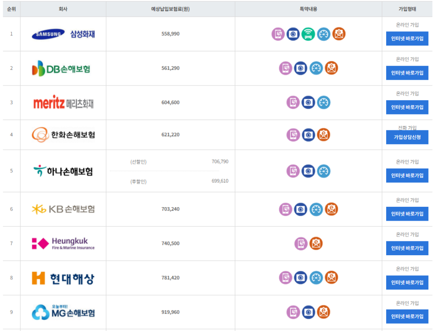Image resolution: width=435 pixels, height=331 pixels.
Task: Click the navy blackbox camera icon in Samsung row
Action: pos(293,34)
